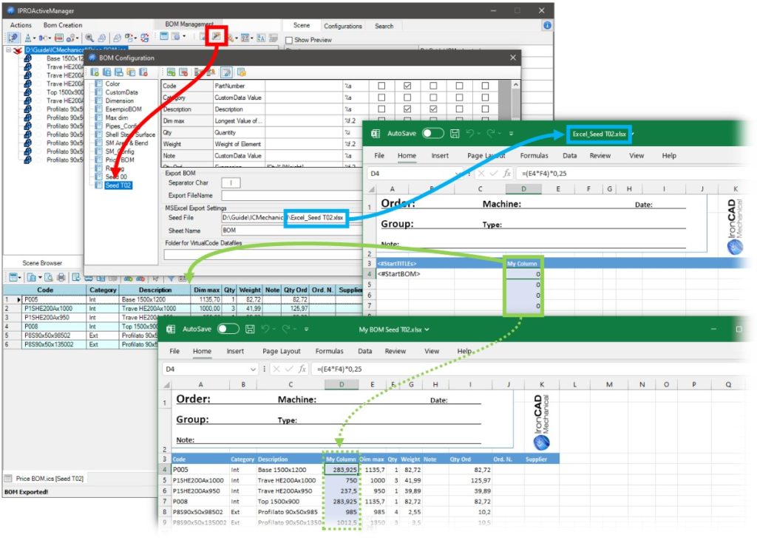Image resolution: width=757 pixels, height=543 pixels.
Task: Toggle AutoSave in Excel_Seed T02 window
Action: 432,133
